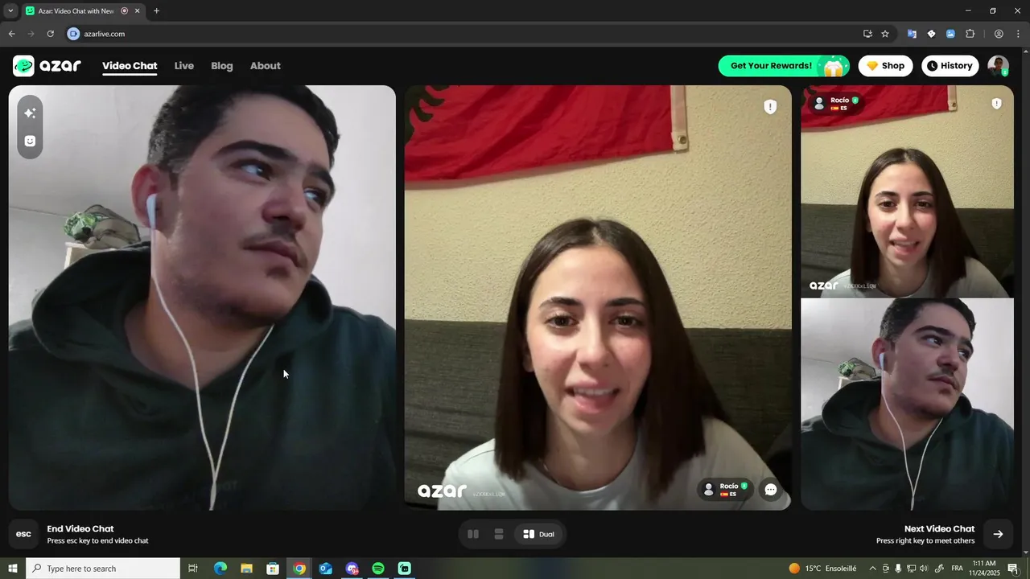The height and width of the screenshot is (579, 1030).
Task: Open the image extension icon
Action: pos(950,34)
